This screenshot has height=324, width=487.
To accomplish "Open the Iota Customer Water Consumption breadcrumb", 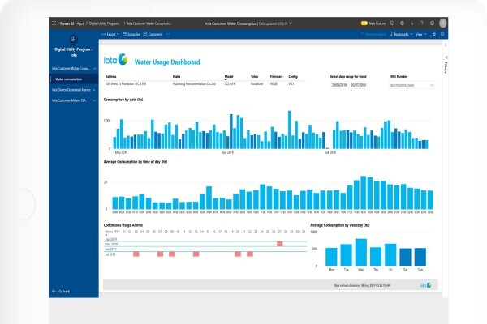I will [x=149, y=23].
